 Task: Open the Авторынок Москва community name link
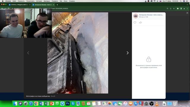pos(151,15)
